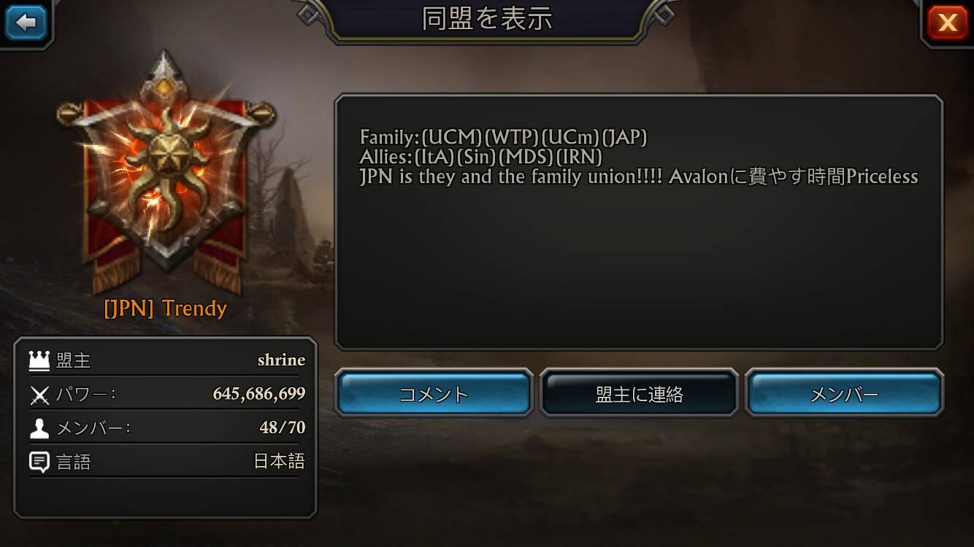Tap the 同盟を表示 title banner
The height and width of the screenshot is (547, 974).
pos(487,19)
